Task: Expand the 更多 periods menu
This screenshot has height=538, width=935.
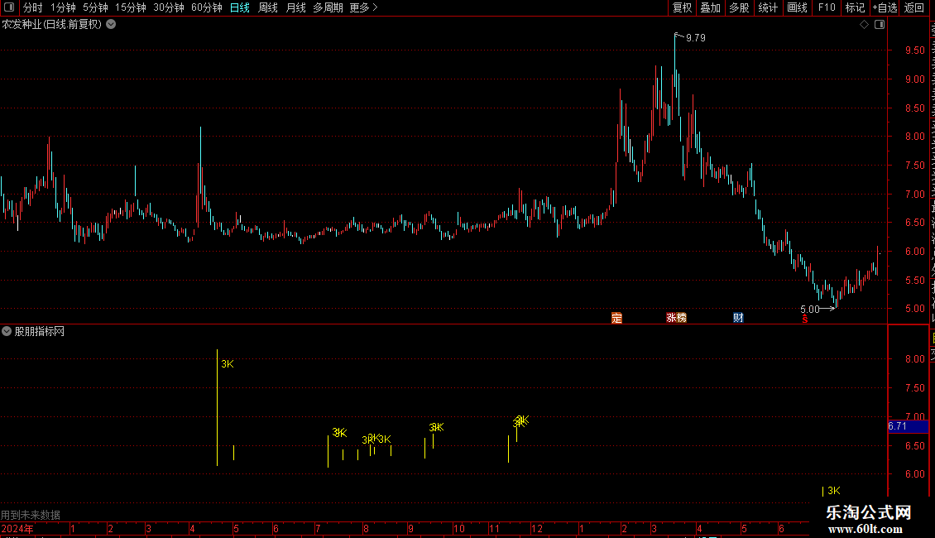Action: pos(363,7)
